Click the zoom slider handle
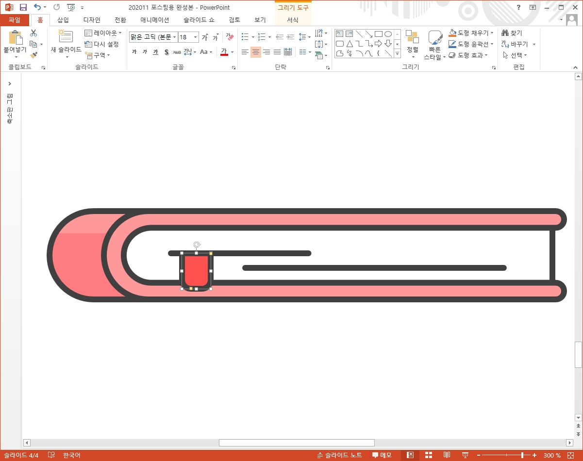The width and height of the screenshot is (583, 461). coord(523,455)
